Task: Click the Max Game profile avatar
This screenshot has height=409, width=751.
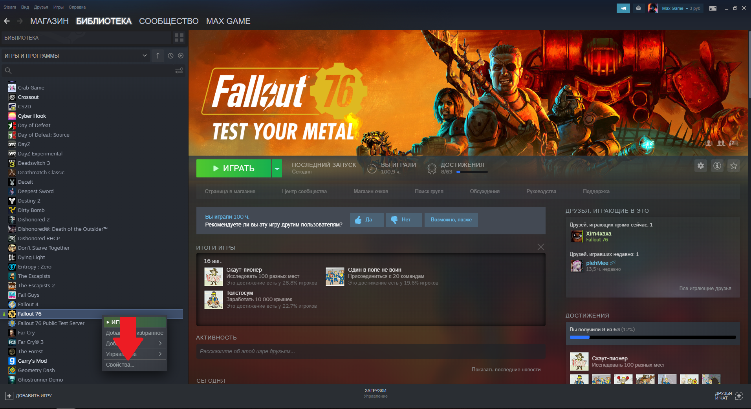Action: 653,8
